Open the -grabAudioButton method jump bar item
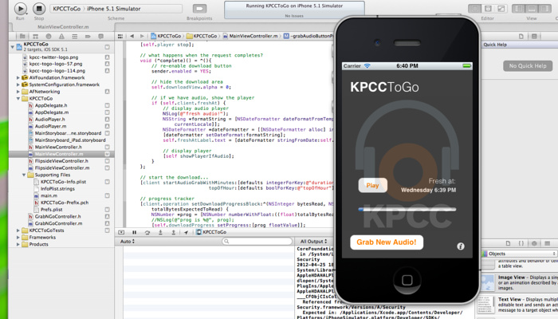This screenshot has width=558, height=319. (x=308, y=36)
